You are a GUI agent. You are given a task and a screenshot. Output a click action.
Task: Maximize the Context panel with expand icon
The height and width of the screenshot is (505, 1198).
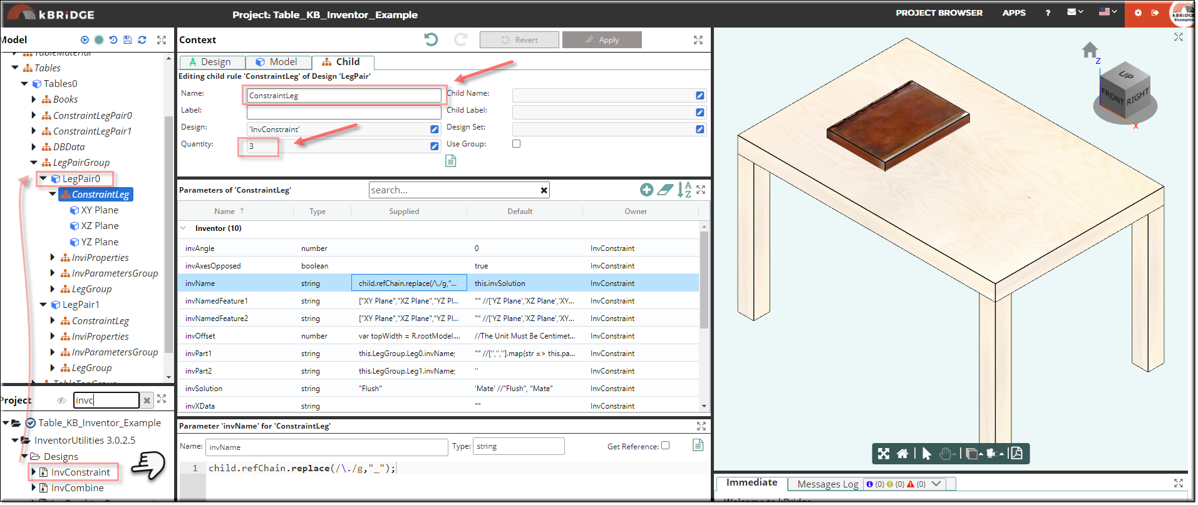click(698, 40)
